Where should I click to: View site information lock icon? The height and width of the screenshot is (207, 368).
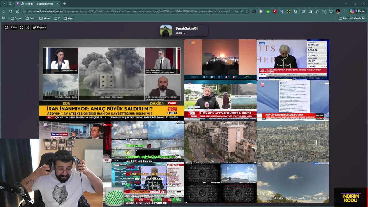pos(25,11)
